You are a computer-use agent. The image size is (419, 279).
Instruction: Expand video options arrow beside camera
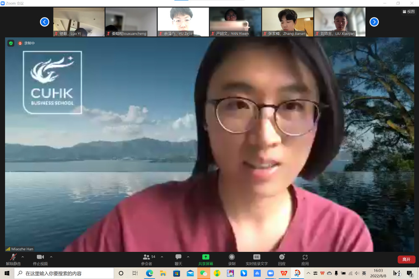(51, 257)
